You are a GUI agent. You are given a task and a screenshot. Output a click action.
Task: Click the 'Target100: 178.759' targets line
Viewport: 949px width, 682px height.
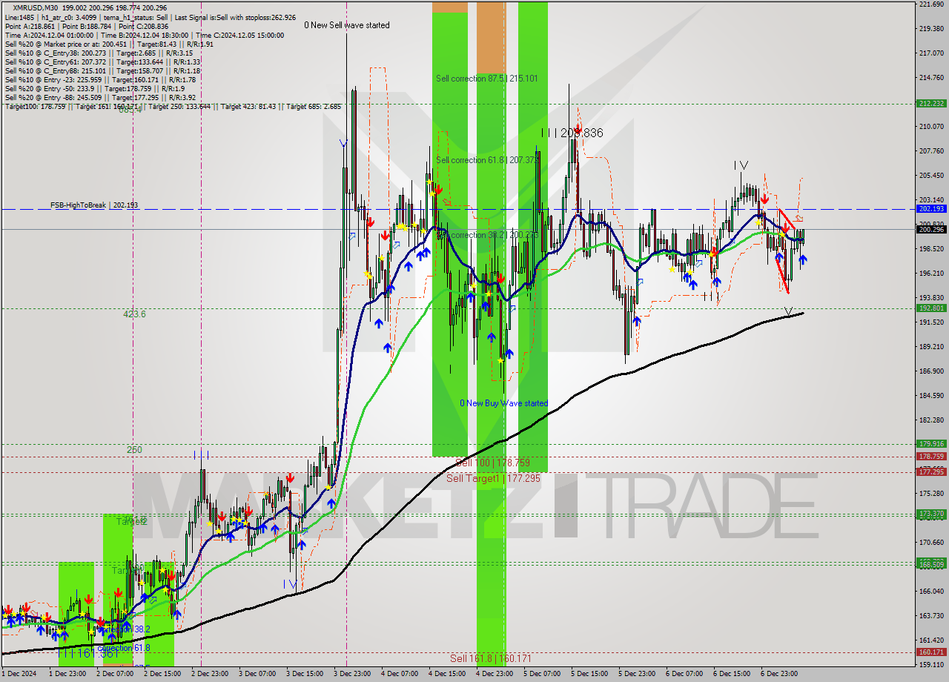[x=173, y=106]
